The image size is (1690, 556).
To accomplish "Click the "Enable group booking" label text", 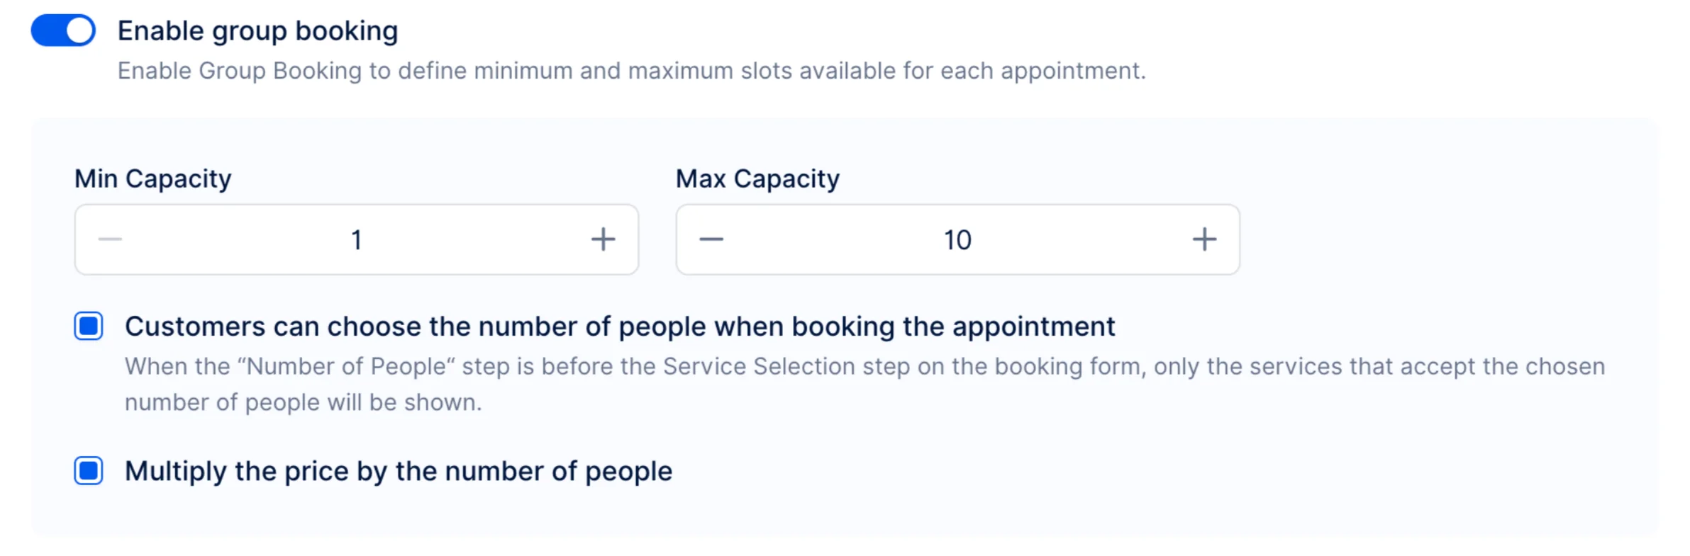I will click(257, 31).
